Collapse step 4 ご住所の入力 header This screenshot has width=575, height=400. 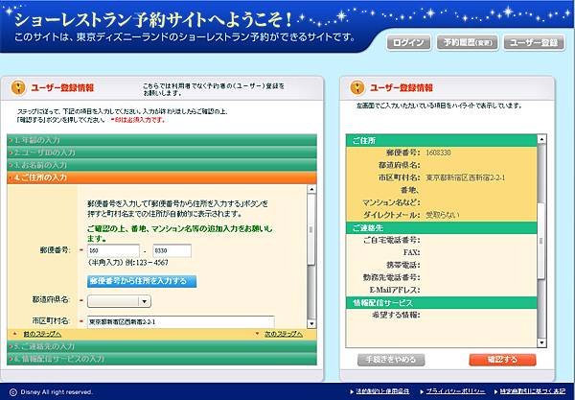pyautogui.click(x=162, y=177)
